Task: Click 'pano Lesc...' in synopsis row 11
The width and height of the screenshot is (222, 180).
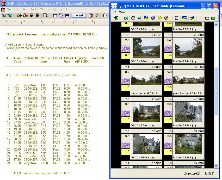Action: [x=31, y=119]
